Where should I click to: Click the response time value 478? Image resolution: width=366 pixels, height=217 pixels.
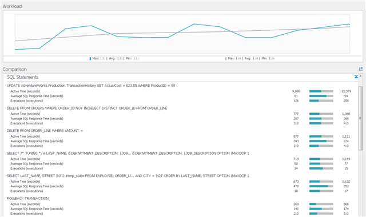click(296, 186)
